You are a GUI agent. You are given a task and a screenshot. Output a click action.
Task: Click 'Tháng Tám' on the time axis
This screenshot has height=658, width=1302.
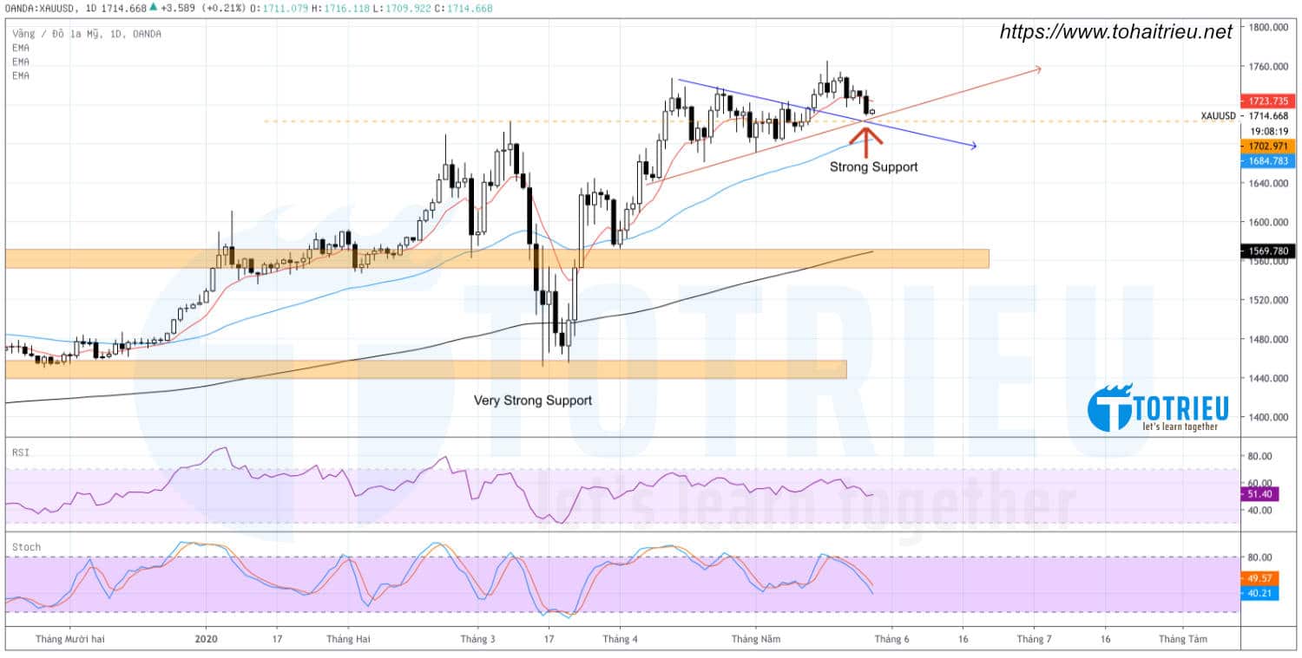(1183, 639)
